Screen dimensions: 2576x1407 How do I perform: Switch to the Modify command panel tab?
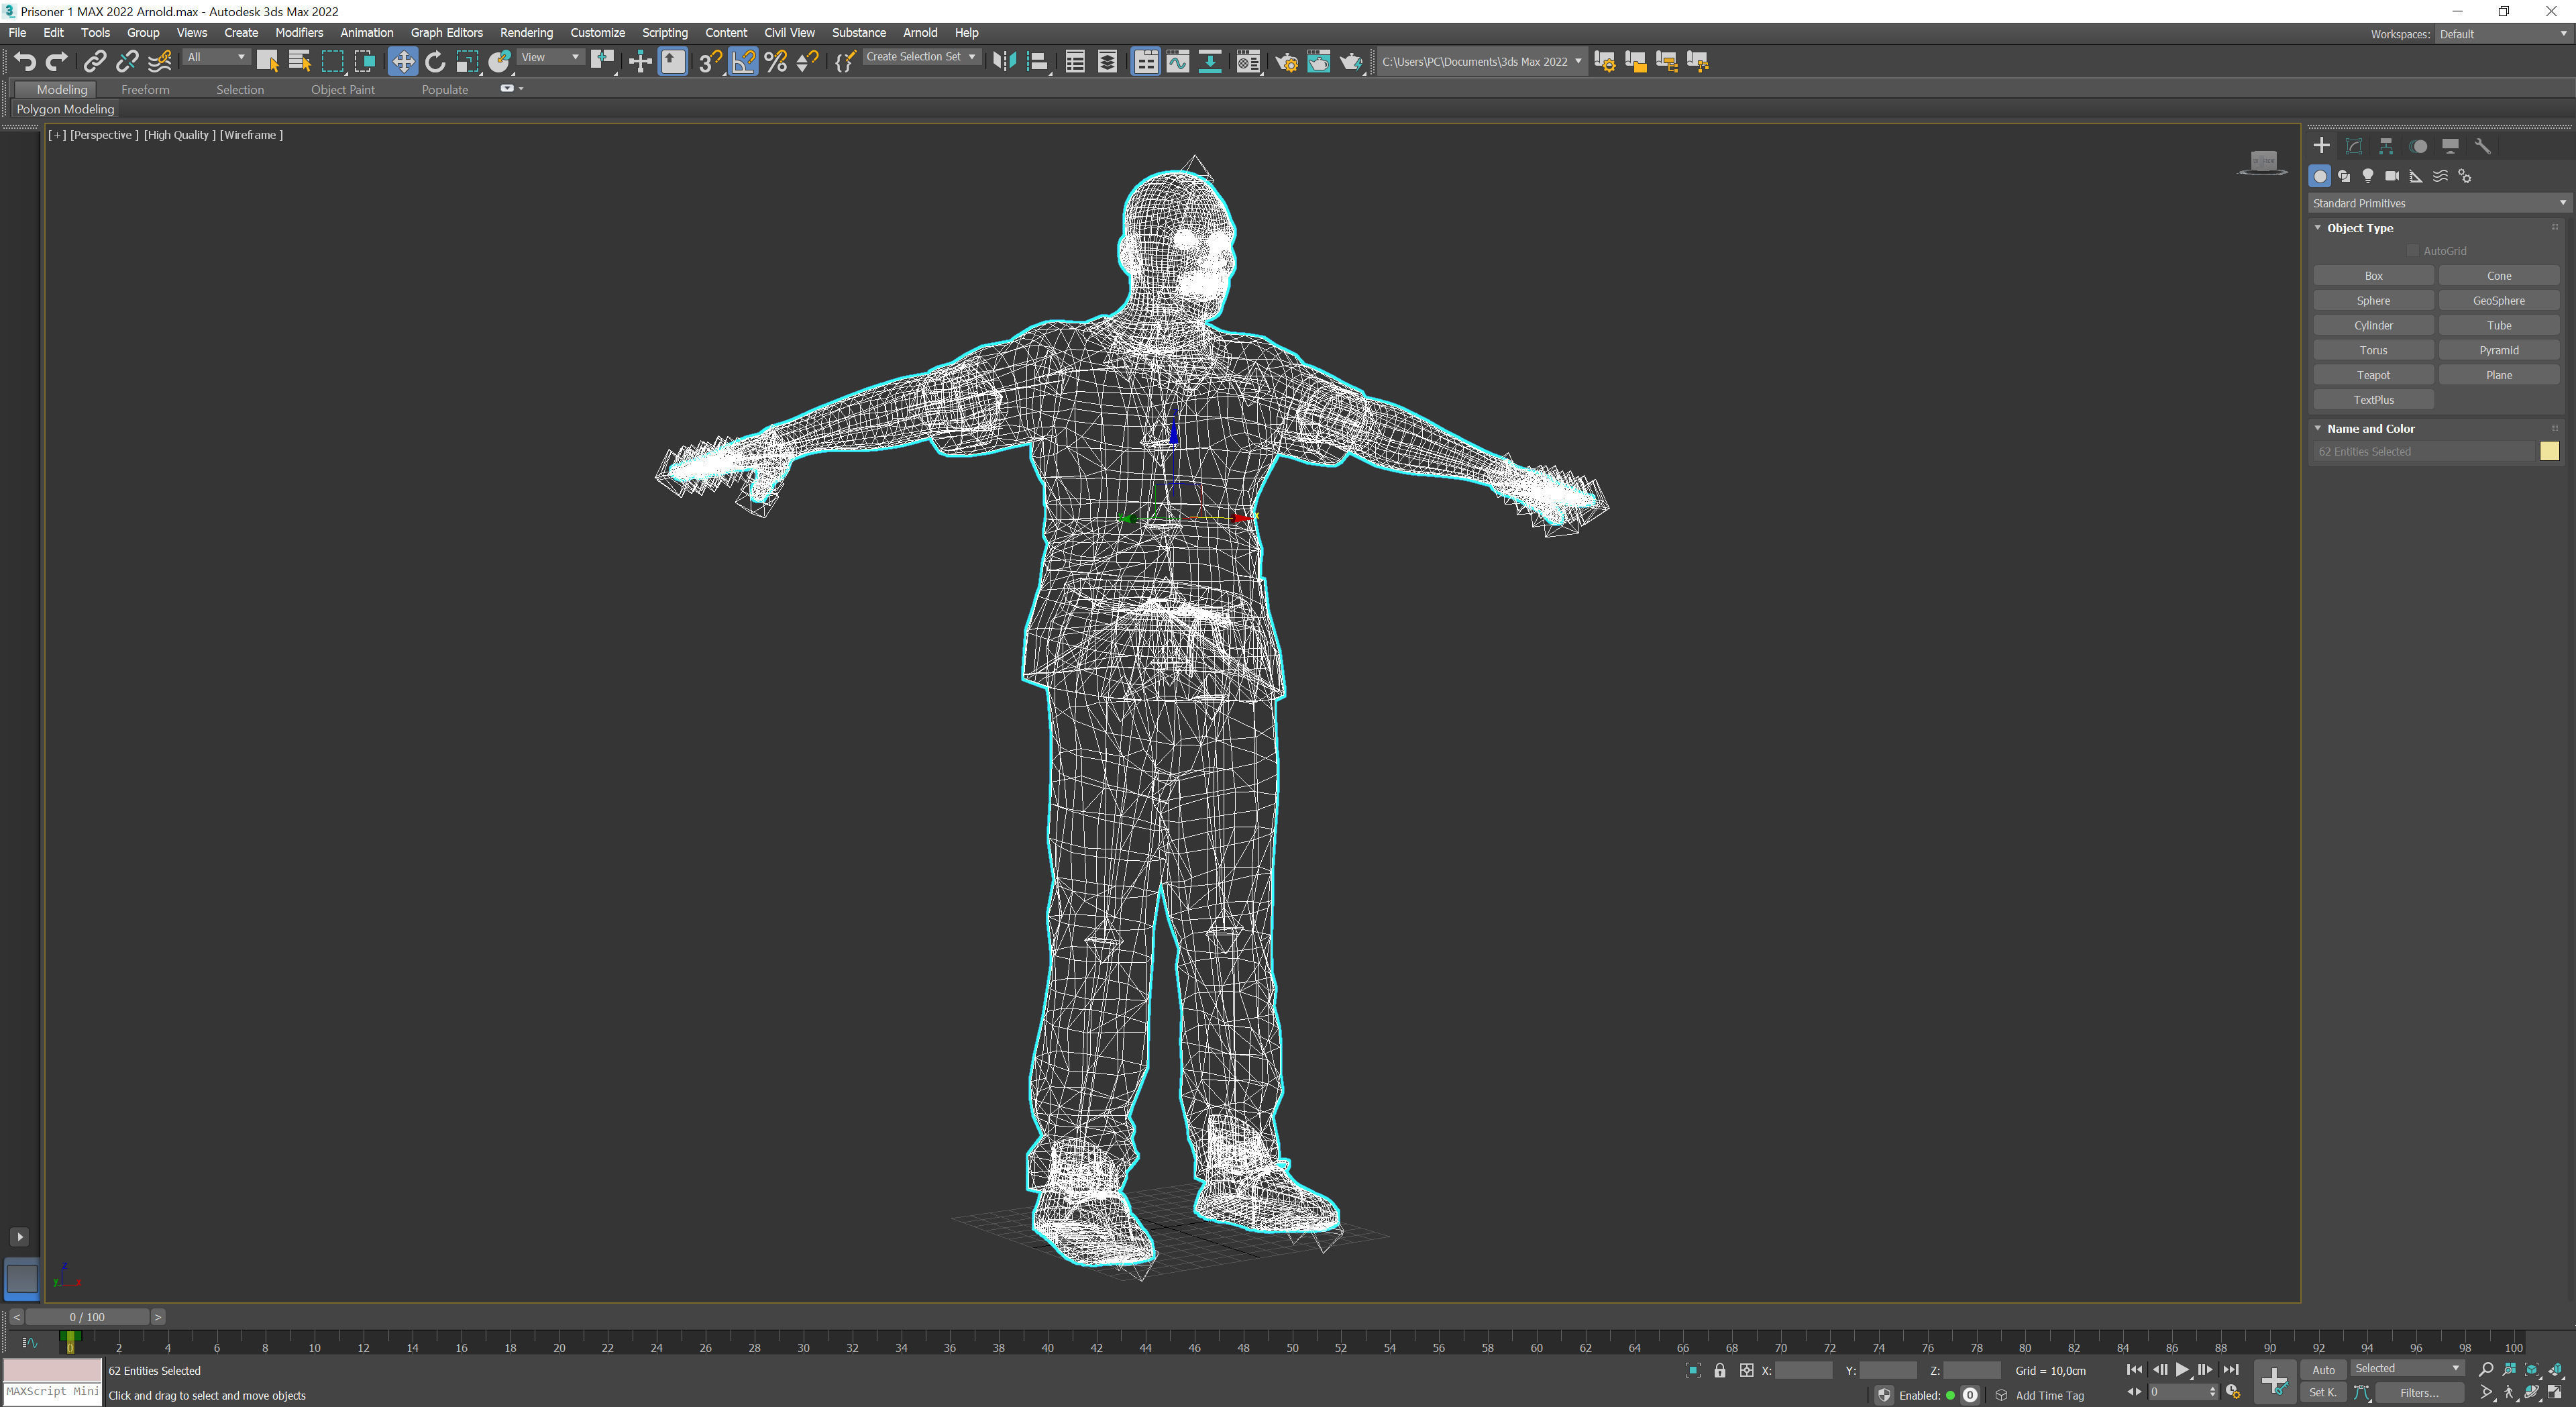2354,146
